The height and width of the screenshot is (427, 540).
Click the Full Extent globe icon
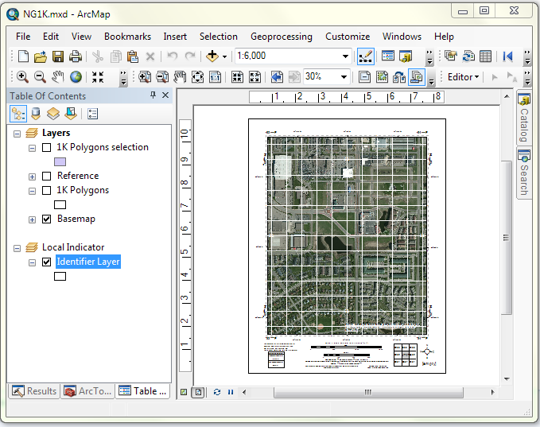click(76, 77)
